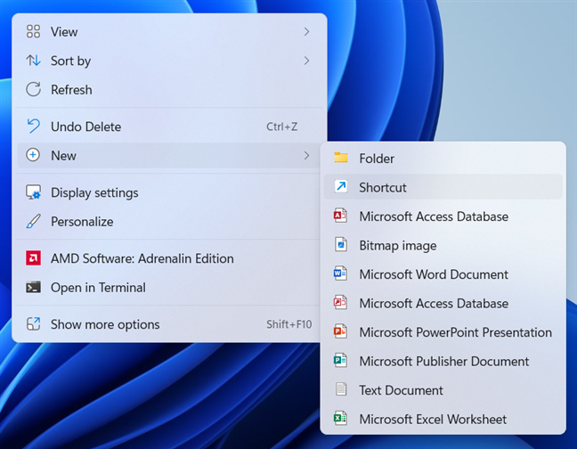The width and height of the screenshot is (577, 449).
Task: Click the plain Text Document page icon
Action: (x=341, y=389)
